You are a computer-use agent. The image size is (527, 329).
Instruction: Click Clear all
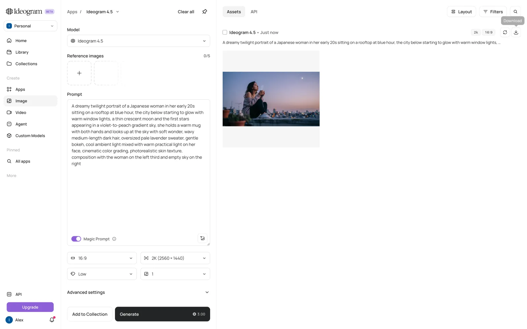(186, 12)
